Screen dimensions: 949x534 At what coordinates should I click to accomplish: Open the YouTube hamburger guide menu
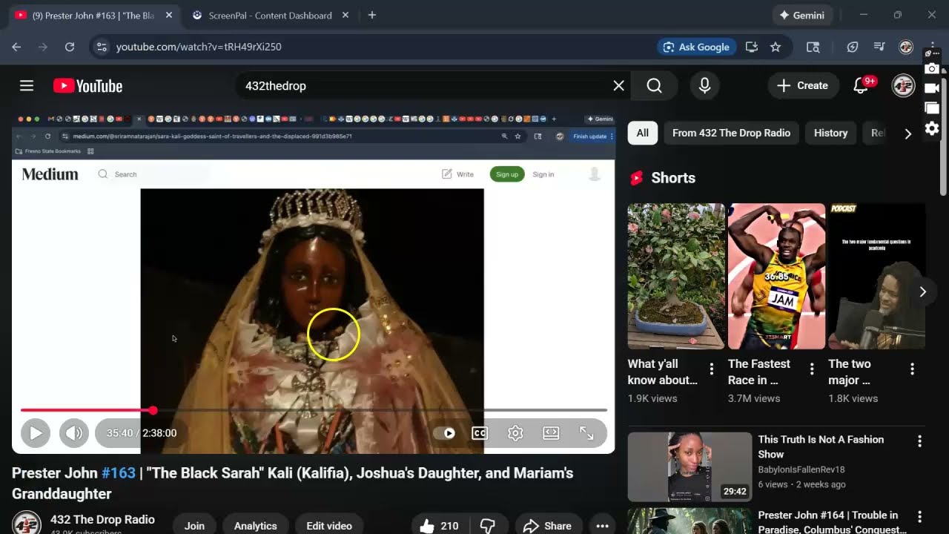coord(27,86)
